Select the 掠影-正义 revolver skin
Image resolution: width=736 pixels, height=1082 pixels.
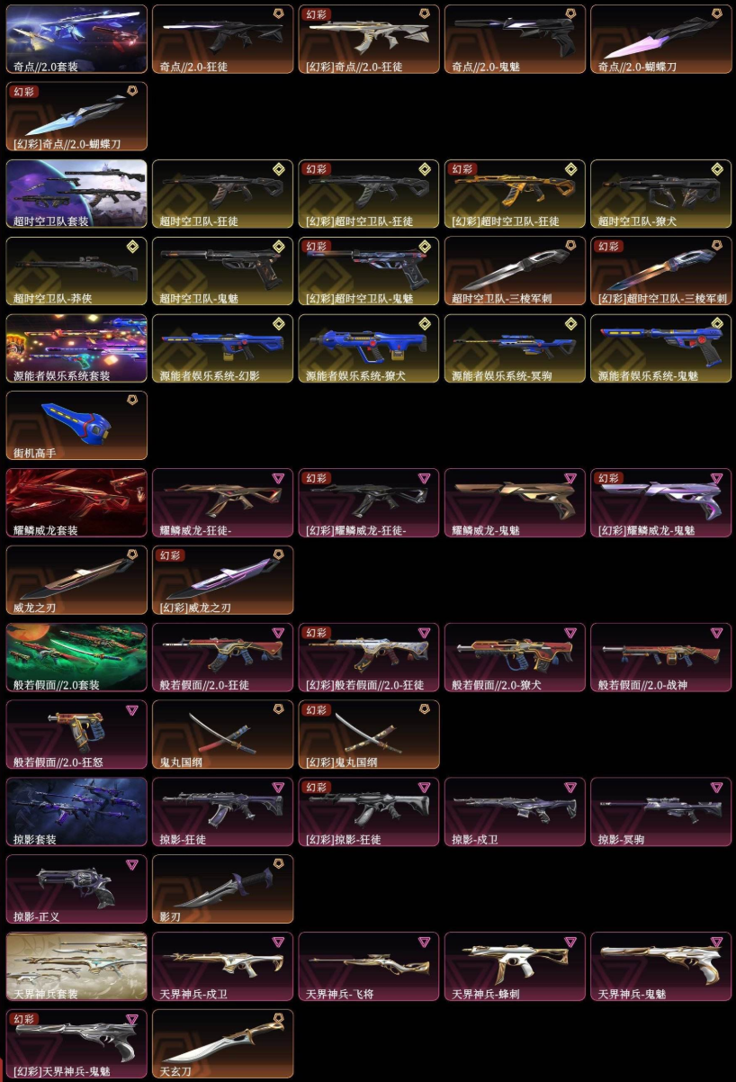click(x=76, y=889)
